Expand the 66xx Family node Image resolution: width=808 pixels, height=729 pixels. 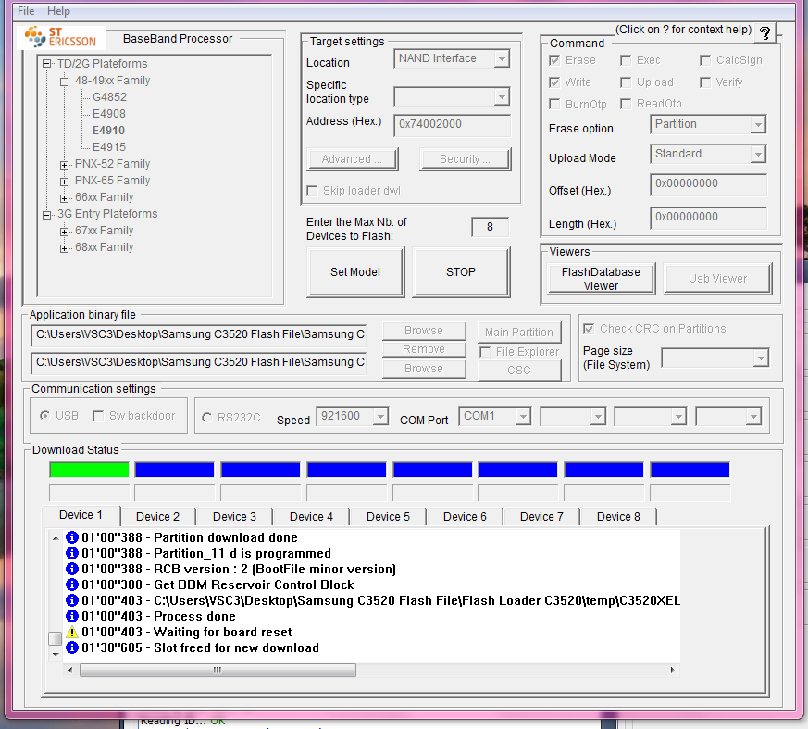tap(65, 198)
